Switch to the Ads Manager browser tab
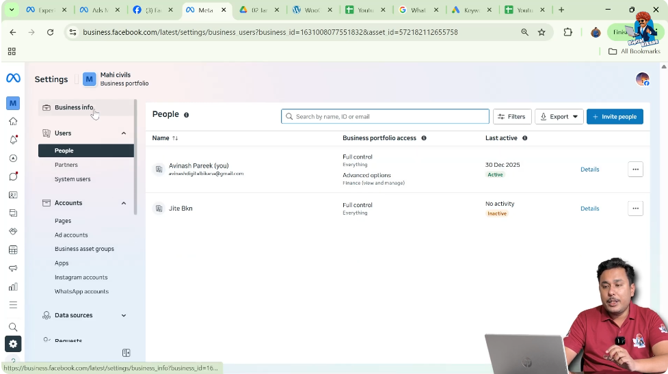This screenshot has height=374, width=668. click(x=99, y=10)
